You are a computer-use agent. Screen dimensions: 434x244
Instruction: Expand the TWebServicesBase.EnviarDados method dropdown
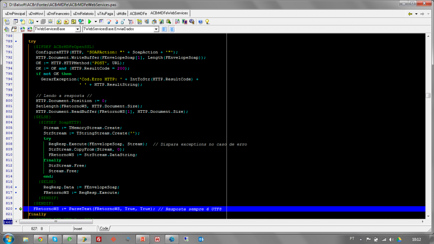coord(156,29)
